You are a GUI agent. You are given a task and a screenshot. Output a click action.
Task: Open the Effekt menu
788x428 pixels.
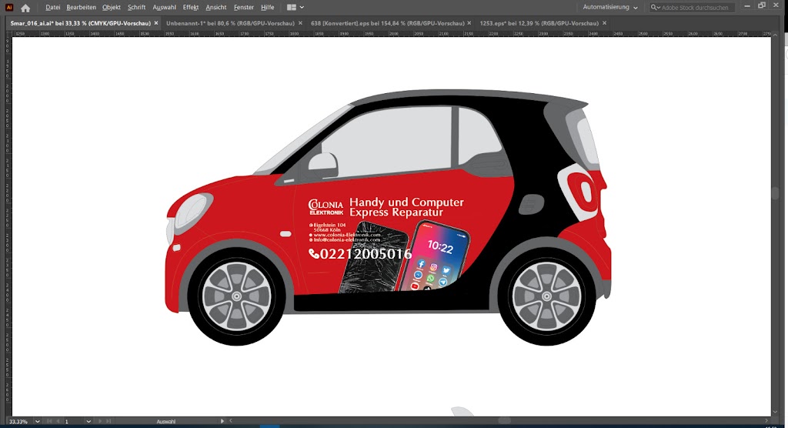coord(191,8)
